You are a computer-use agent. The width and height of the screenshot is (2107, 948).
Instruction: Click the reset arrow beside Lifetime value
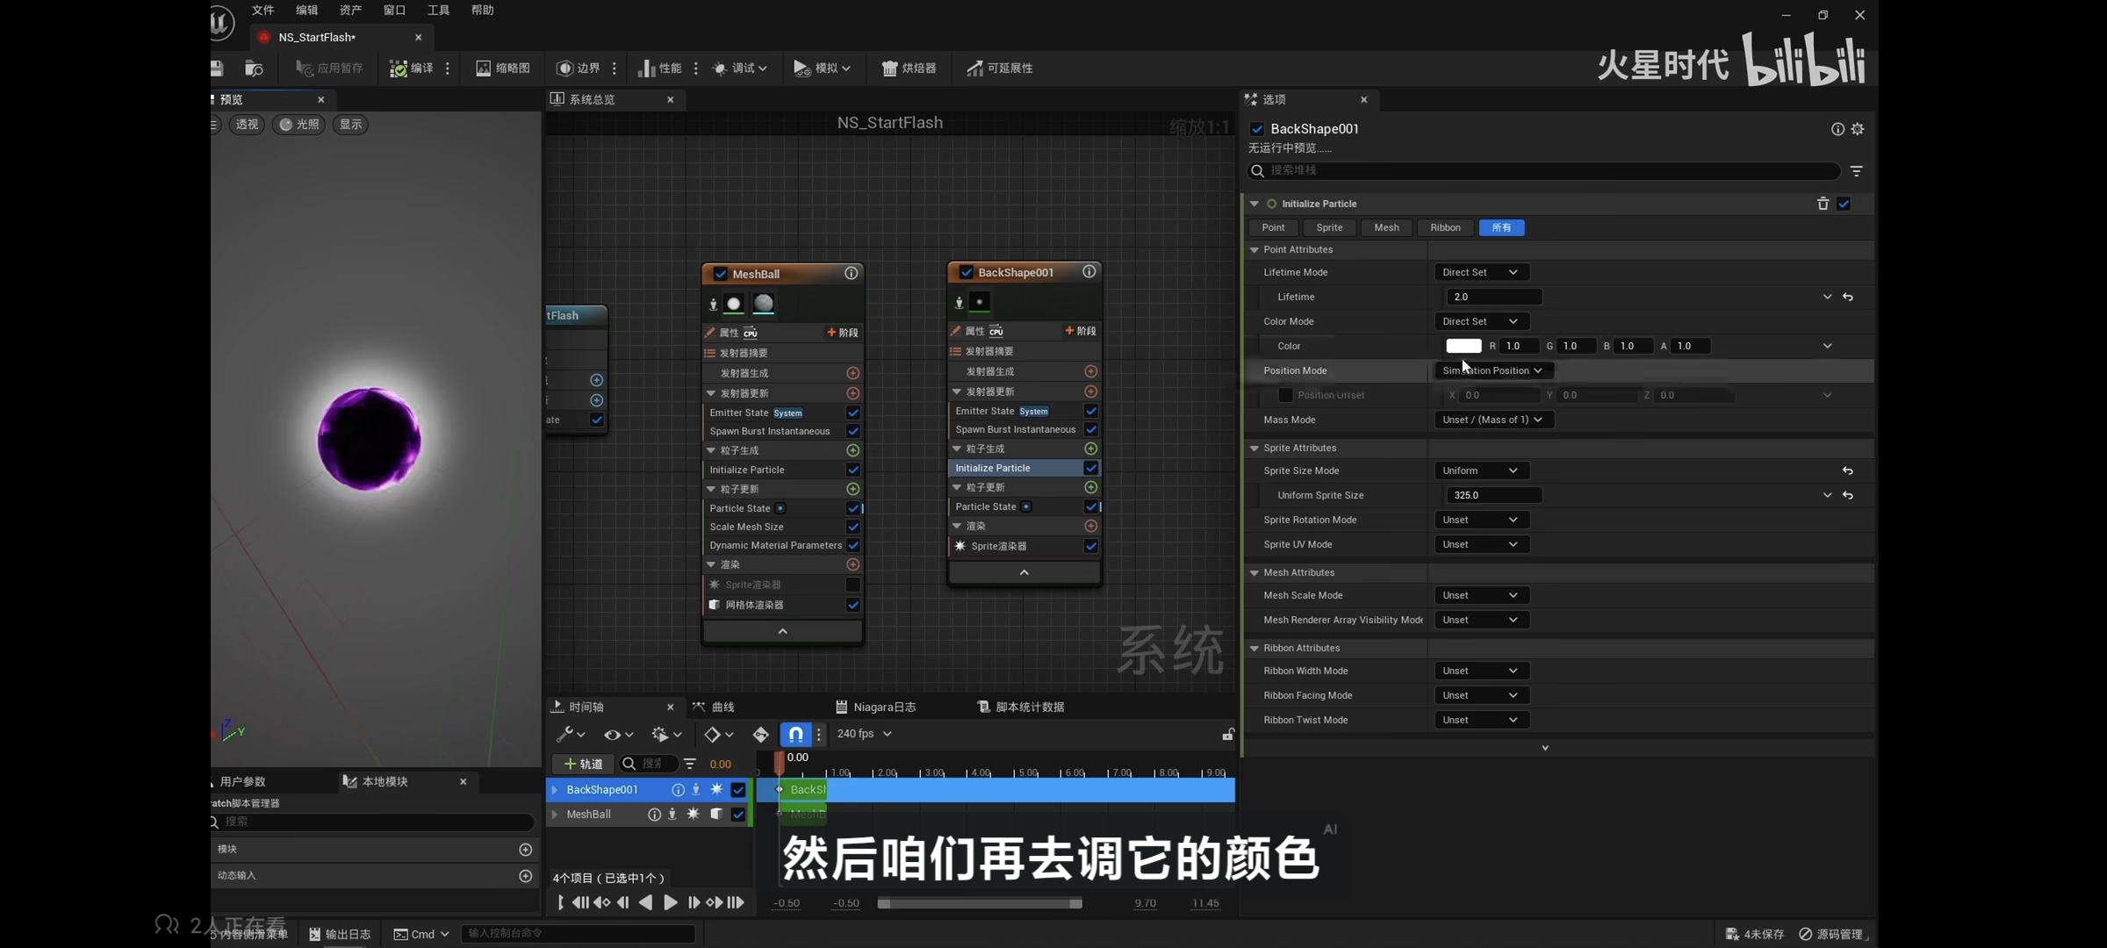[1848, 297]
